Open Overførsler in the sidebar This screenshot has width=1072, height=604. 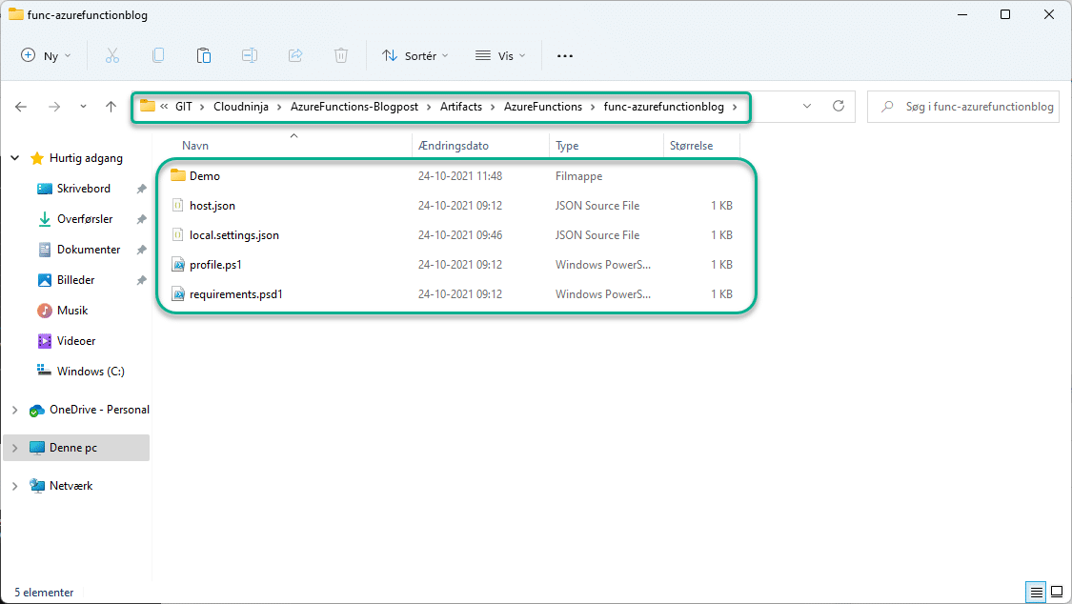pyautogui.click(x=85, y=219)
